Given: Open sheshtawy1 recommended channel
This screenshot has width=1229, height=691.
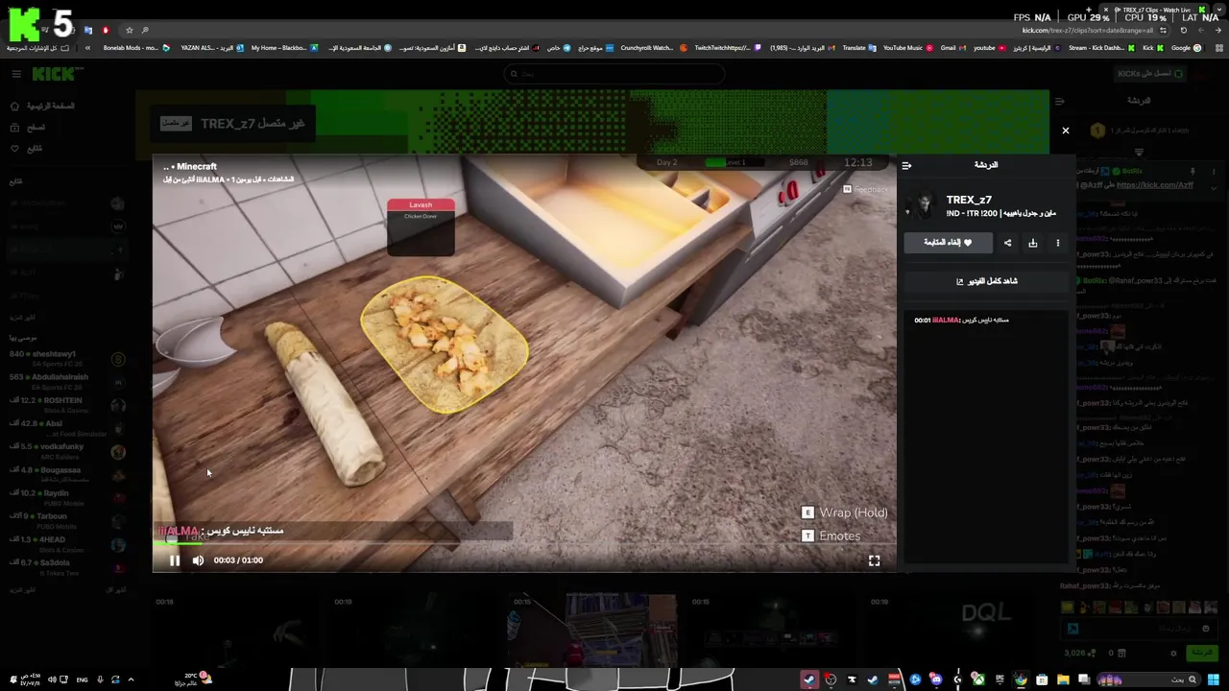Looking at the screenshot, I should [x=67, y=359].
